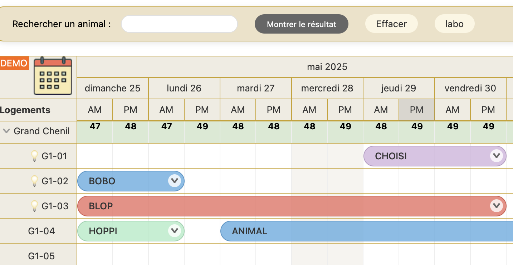This screenshot has width=513, height=265.
Task: Click the Montrer le résultat button
Action: tap(302, 24)
